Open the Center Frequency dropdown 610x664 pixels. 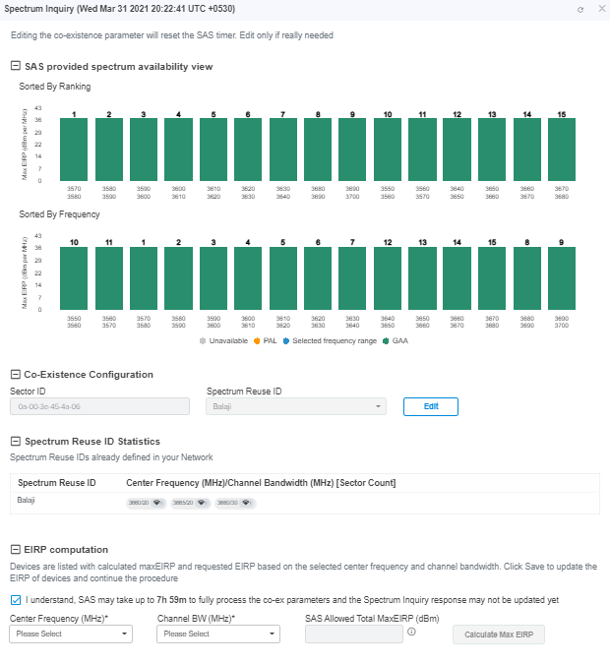[70, 634]
